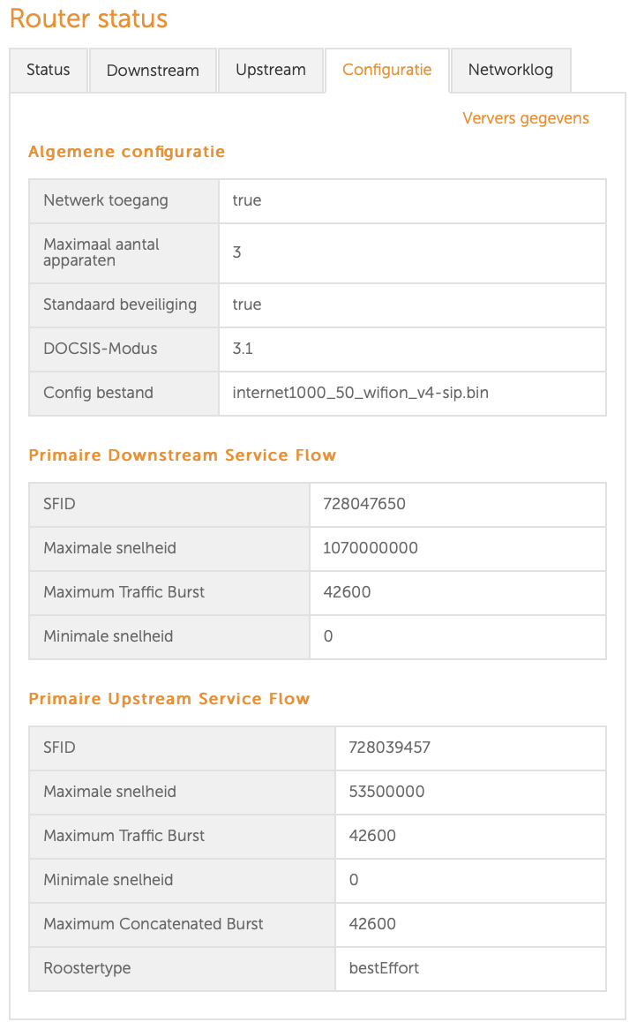This screenshot has height=1022, width=637.
Task: Click the Maximaal aantal apparaten label
Action: [x=101, y=252]
